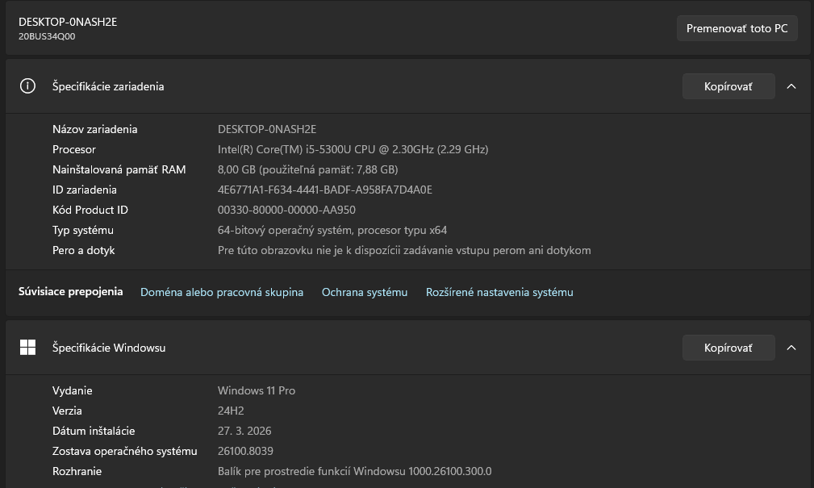Collapse the Špecifikácie Windowsu section chevron
Screen dimensions: 814x488
click(x=791, y=347)
